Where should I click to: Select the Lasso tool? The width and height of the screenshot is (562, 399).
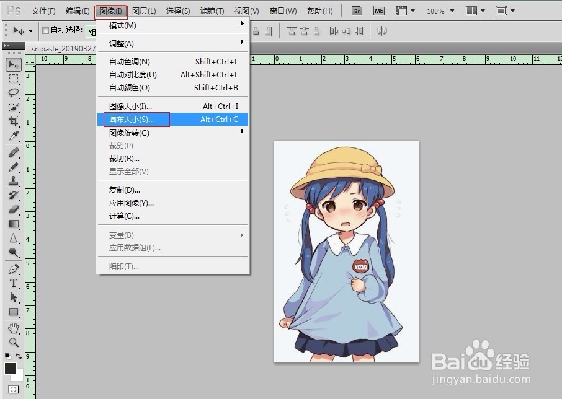click(x=14, y=93)
